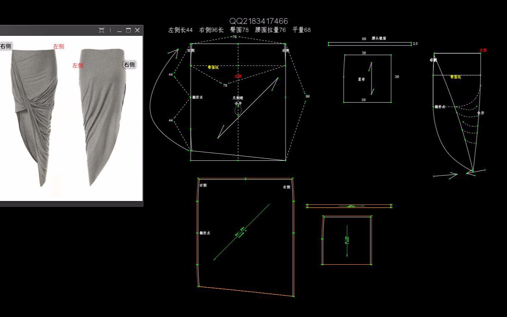Click the 76 waist dimension label
Screen dimensions: 507x317
[235, 37]
